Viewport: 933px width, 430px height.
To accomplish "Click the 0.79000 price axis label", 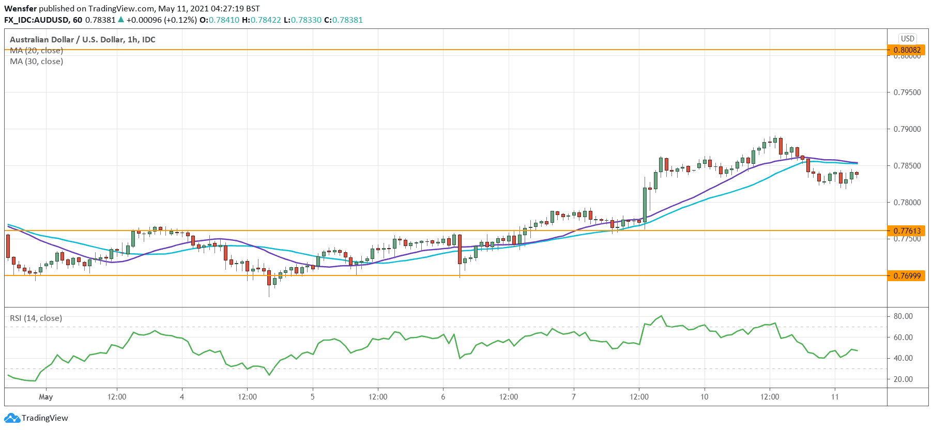I will click(x=907, y=129).
